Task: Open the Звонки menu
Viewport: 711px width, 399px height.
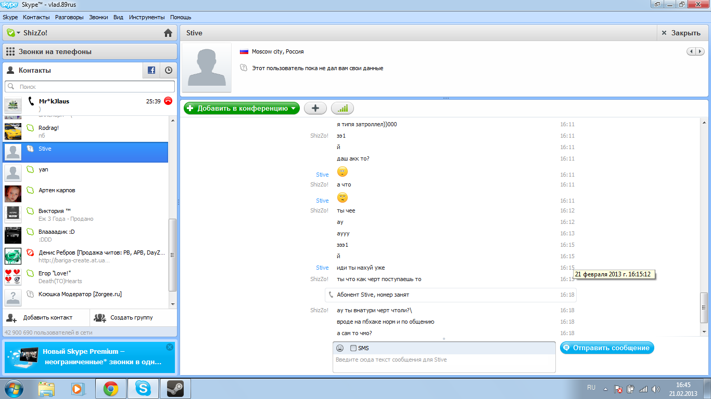Action: click(x=98, y=17)
